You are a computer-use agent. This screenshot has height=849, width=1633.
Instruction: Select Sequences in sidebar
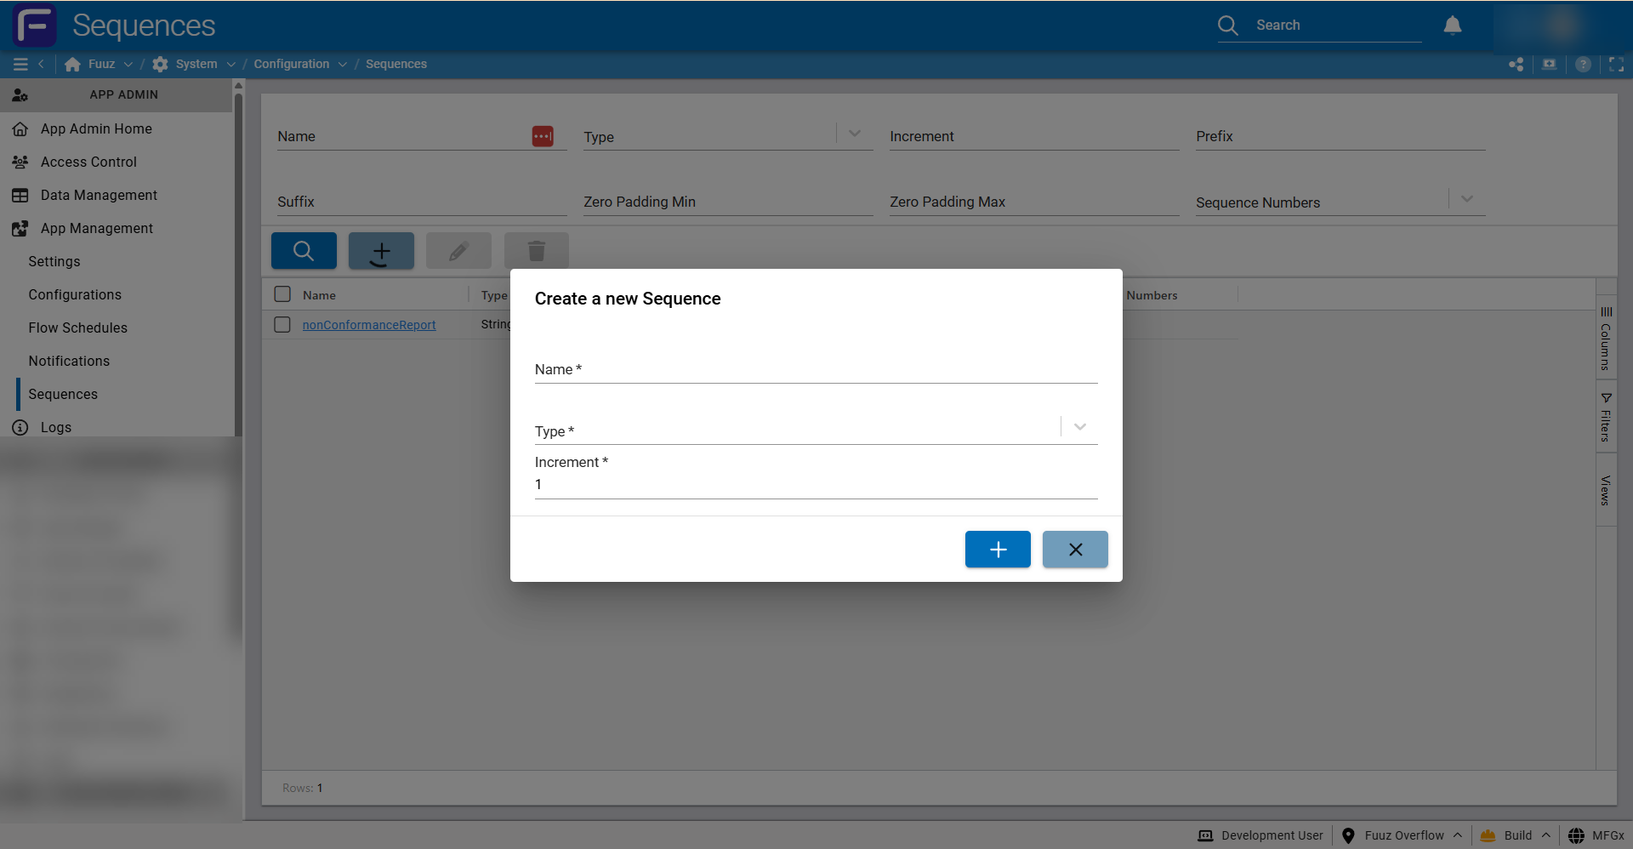(x=117, y=394)
